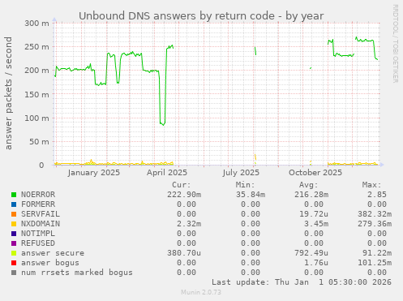The height and width of the screenshot is (301, 403).
Task: Click the yellow NXDOMAIN legend swatch
Action: [14, 224]
